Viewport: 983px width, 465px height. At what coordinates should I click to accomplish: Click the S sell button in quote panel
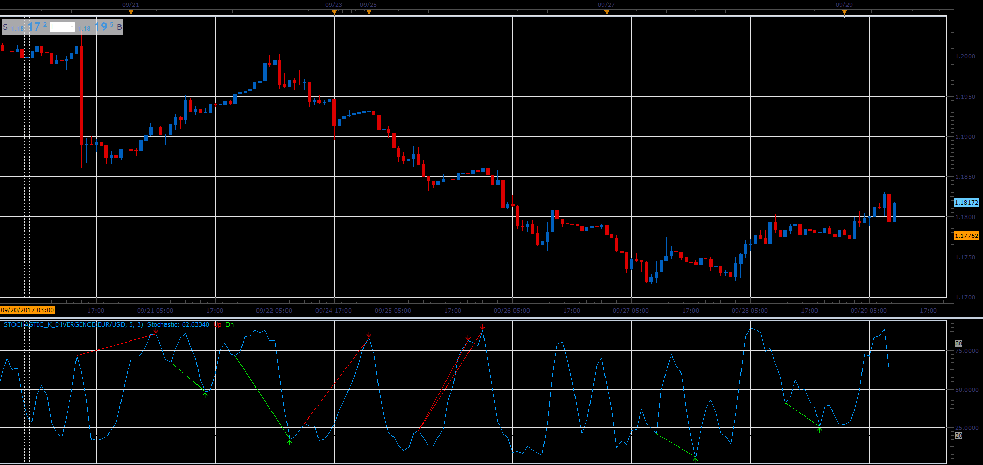coord(6,27)
